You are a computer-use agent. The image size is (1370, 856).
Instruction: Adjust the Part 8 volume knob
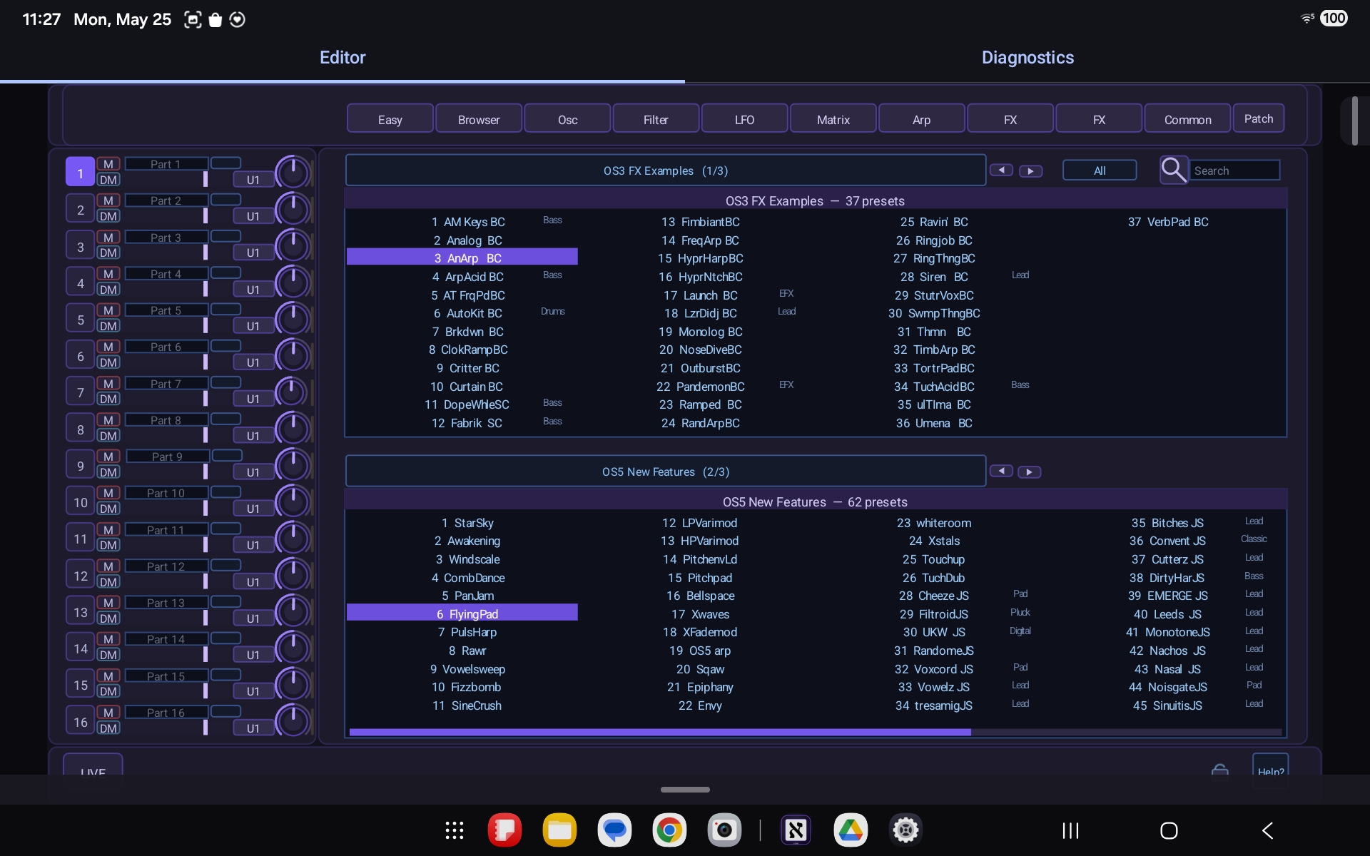[x=293, y=428]
